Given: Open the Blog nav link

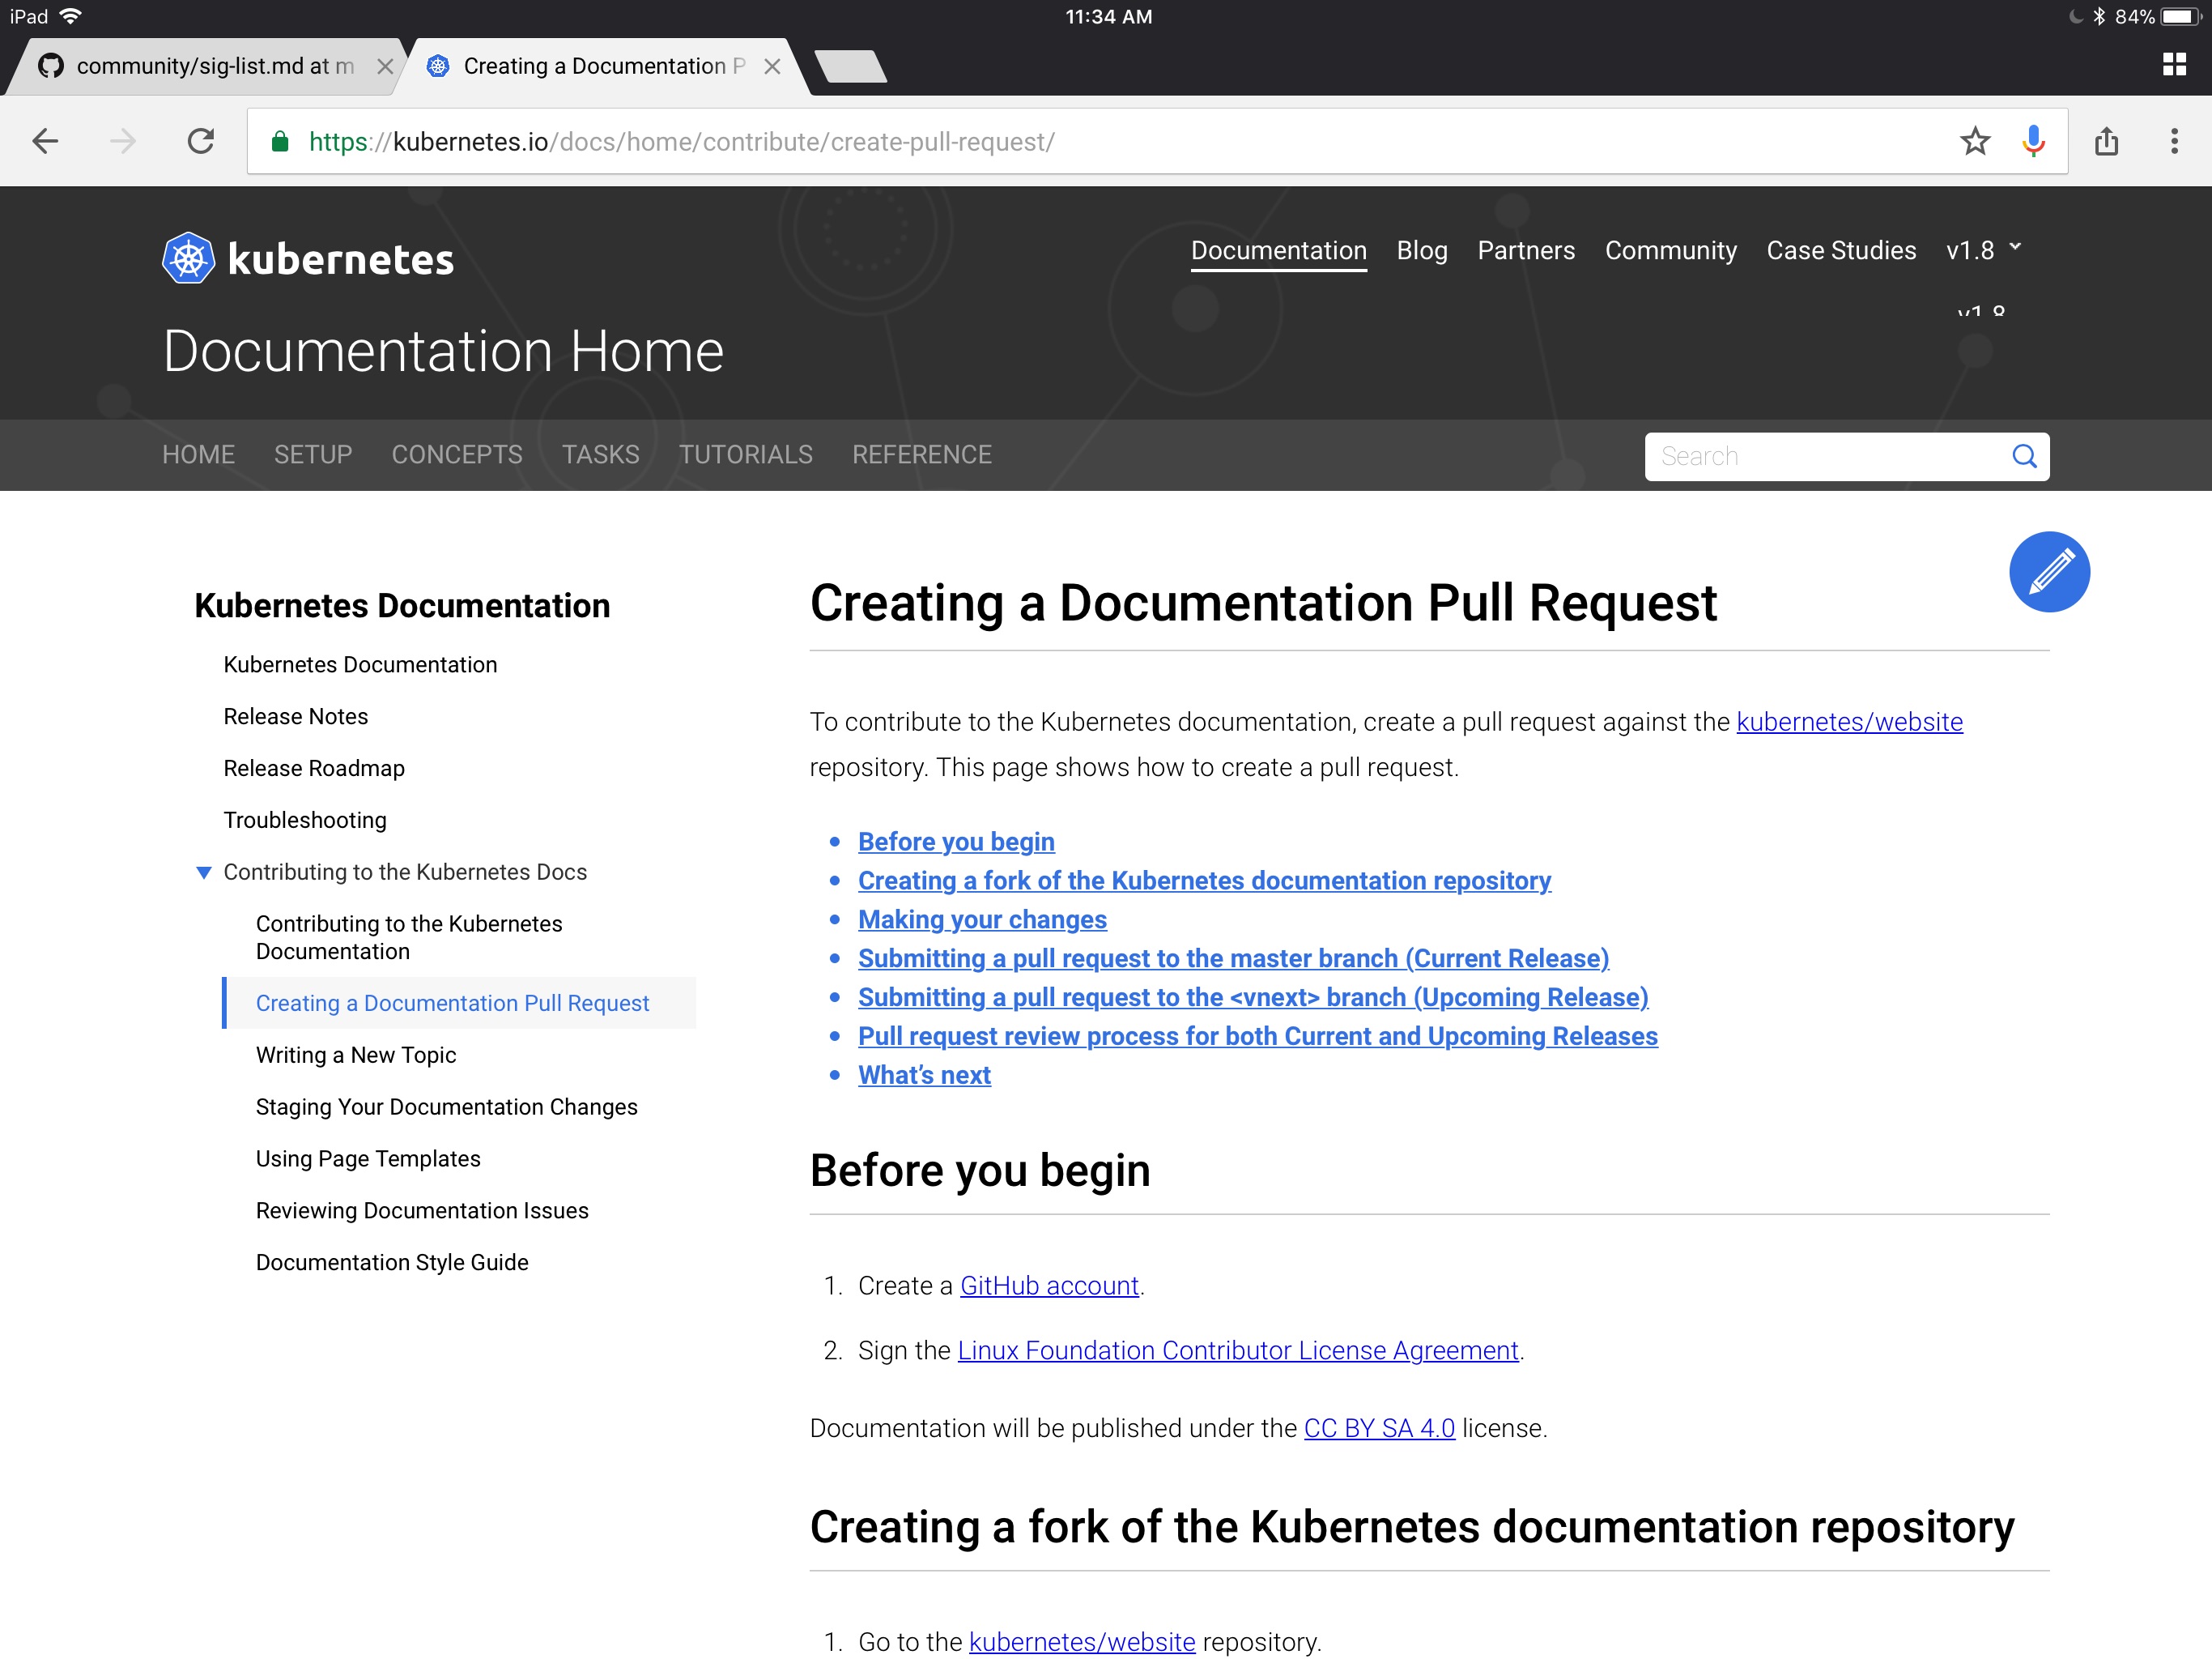Looking at the screenshot, I should point(1421,250).
